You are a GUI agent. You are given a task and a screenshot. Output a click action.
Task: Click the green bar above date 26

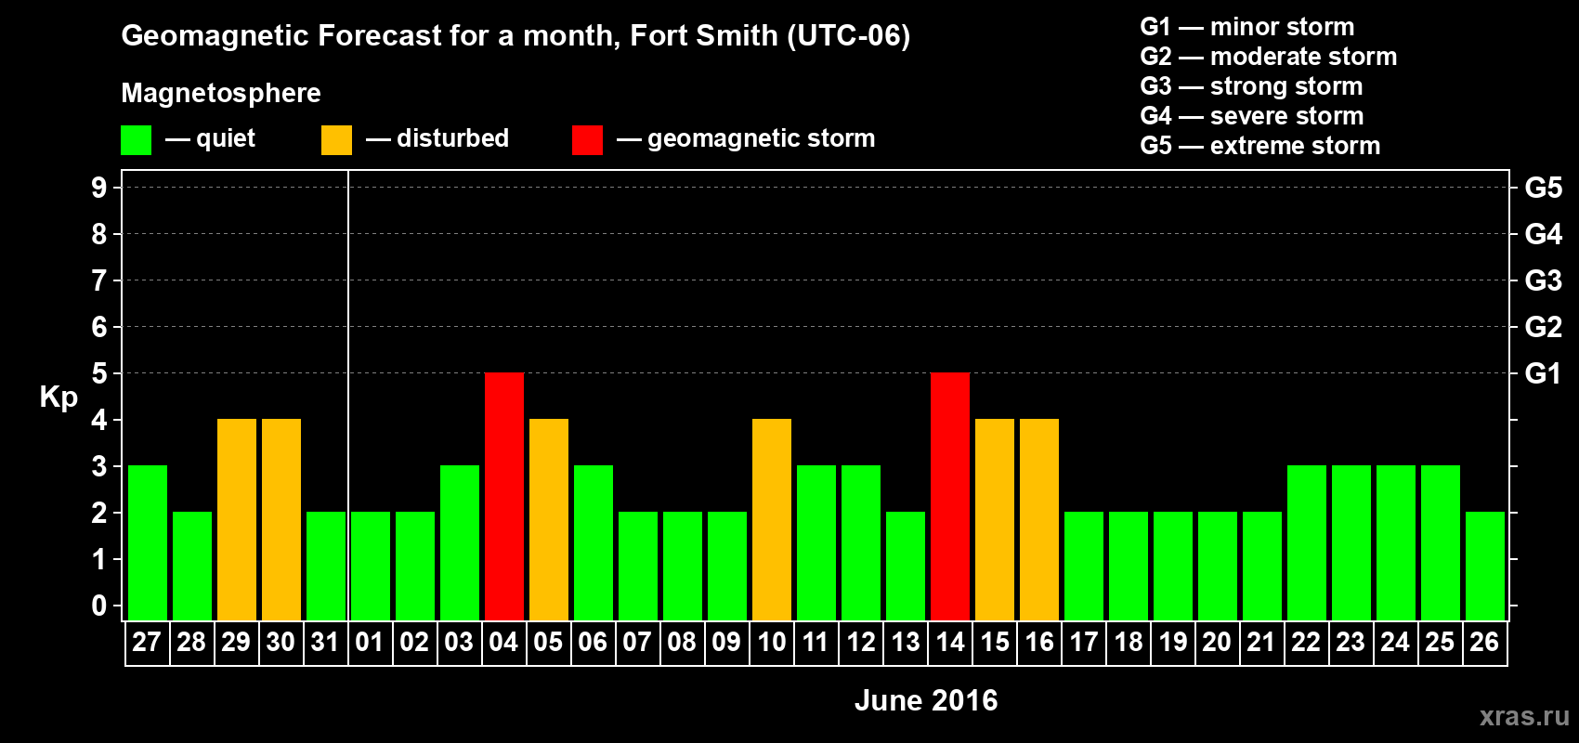pyautogui.click(x=1485, y=566)
